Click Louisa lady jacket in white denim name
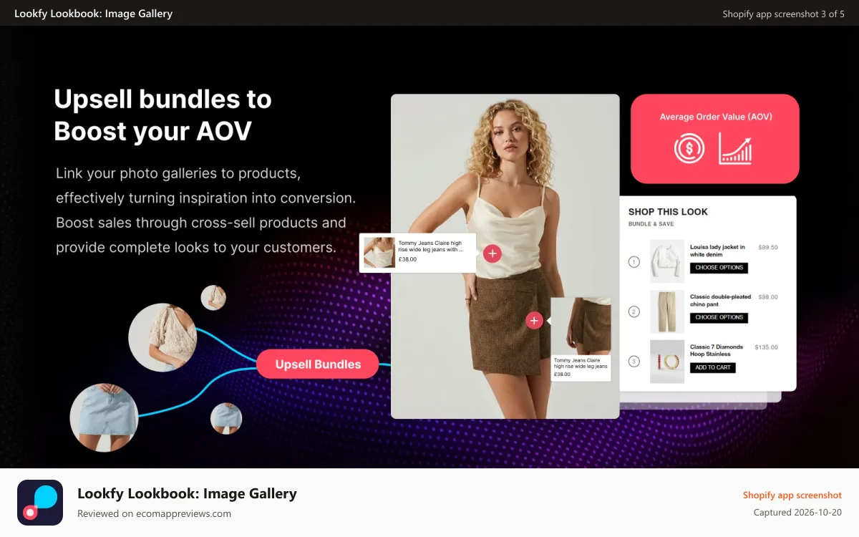 pos(717,251)
